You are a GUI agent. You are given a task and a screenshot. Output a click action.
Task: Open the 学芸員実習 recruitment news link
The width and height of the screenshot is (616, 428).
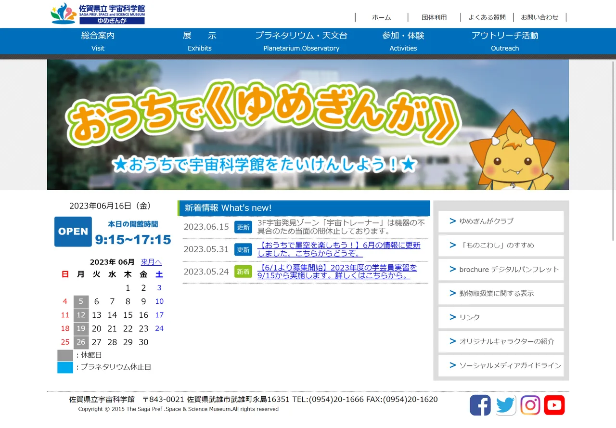[337, 272]
